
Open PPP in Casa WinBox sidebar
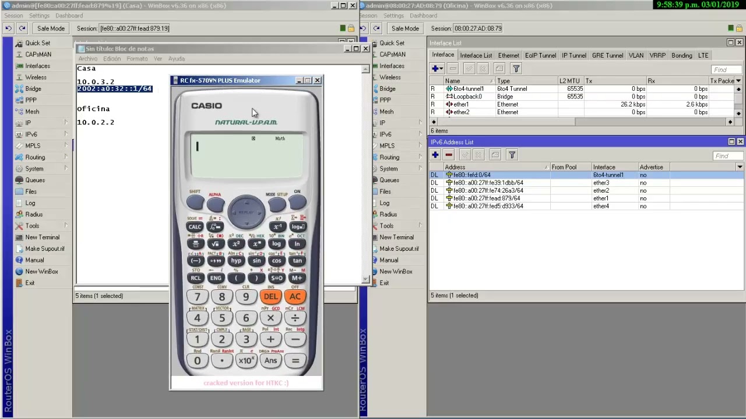pos(30,100)
